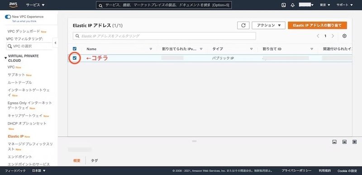Open DHCP オプションセット in sidebar

click(x=27, y=124)
